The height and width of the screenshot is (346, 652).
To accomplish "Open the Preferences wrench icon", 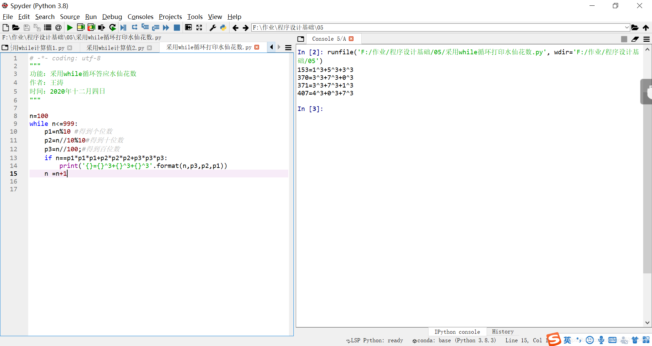I will click(213, 27).
